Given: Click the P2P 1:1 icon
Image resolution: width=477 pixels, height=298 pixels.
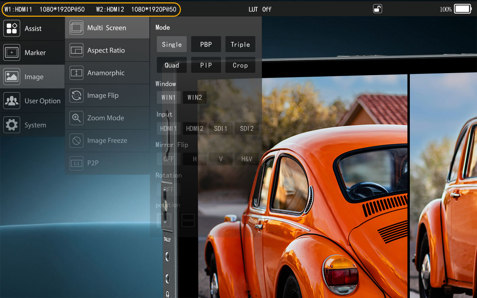Looking at the screenshot, I should [76, 163].
